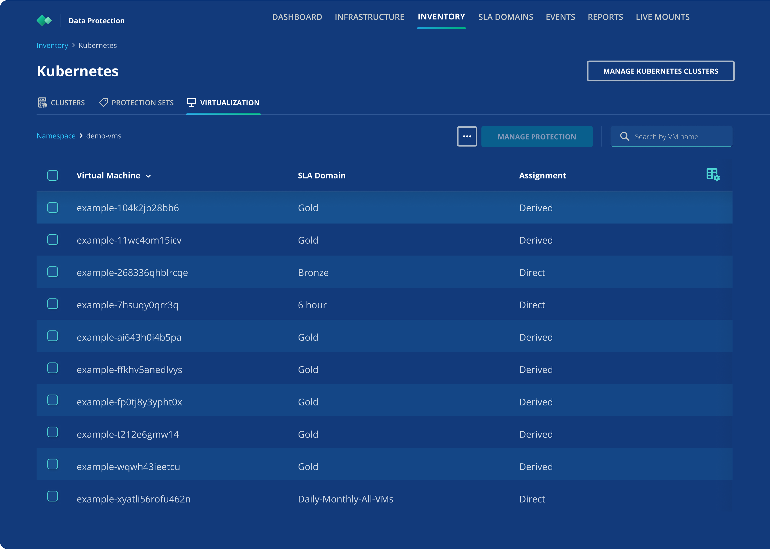Viewport: 770px width, 549px height.
Task: Click the Bronze SLA domain cell
Action: (313, 272)
